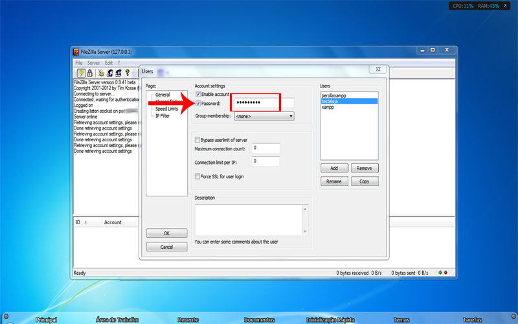Viewport: 518px width, 324px height.
Task: Click the Connection limit per IP field
Action: (x=266, y=161)
